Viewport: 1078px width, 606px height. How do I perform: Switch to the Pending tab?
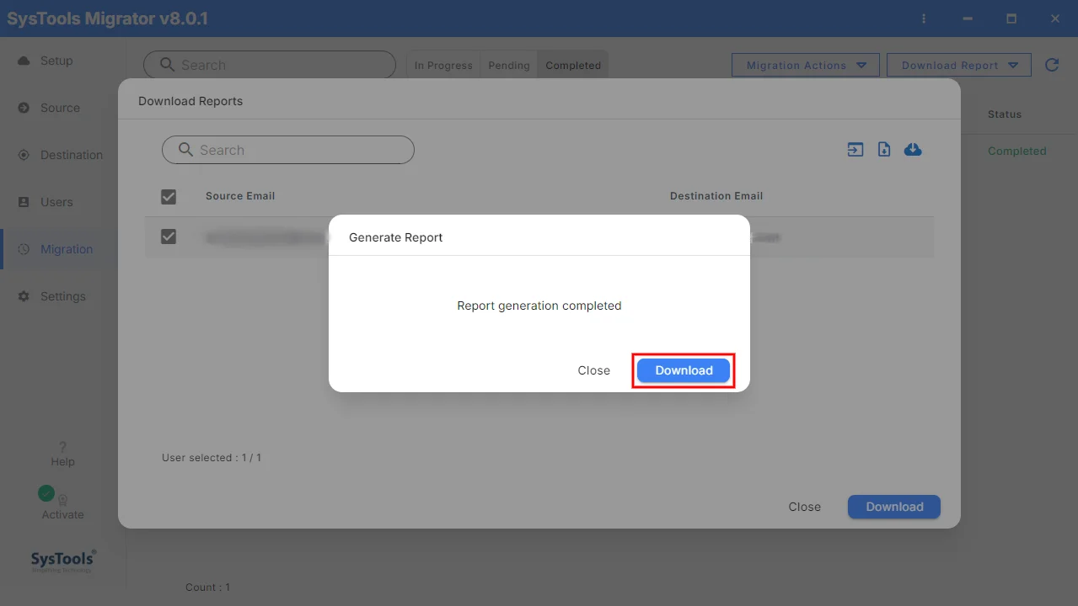(x=509, y=65)
